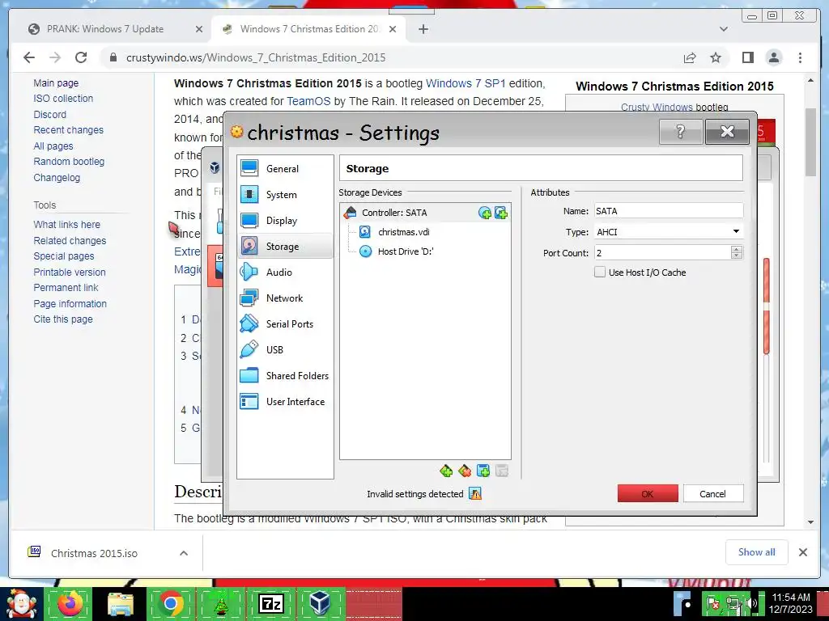Viewport: 829px width, 621px height.
Task: Open the Main page wiki link
Action: [x=56, y=83]
